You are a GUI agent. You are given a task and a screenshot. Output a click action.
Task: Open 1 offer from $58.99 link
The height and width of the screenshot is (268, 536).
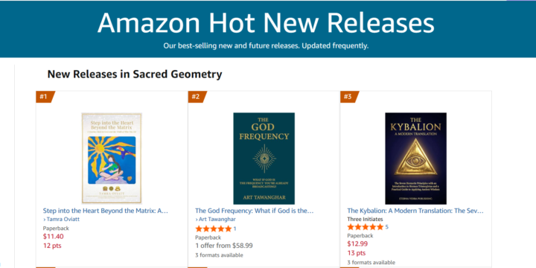(224, 246)
